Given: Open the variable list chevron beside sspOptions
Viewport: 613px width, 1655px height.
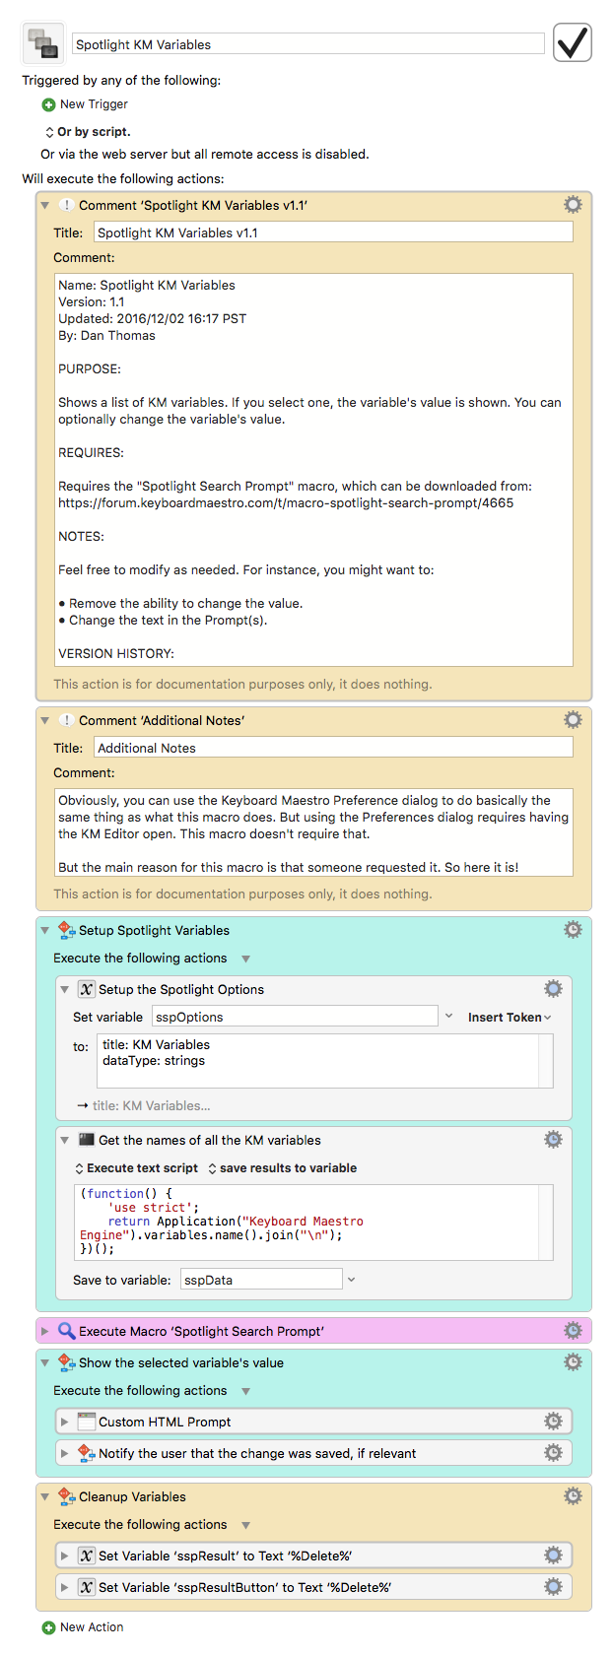Looking at the screenshot, I should click(449, 1017).
